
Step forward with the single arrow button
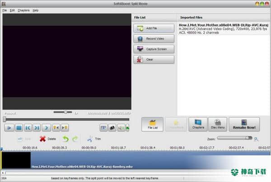point(46,128)
